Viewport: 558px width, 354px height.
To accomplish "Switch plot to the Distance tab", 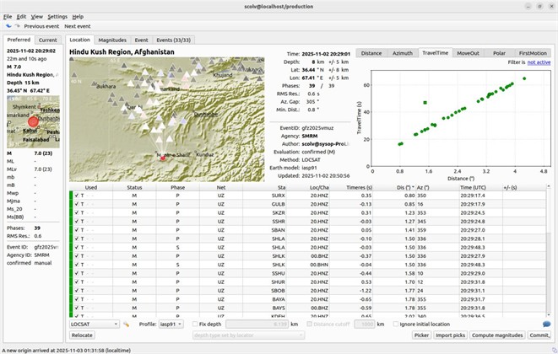I will 371,53.
